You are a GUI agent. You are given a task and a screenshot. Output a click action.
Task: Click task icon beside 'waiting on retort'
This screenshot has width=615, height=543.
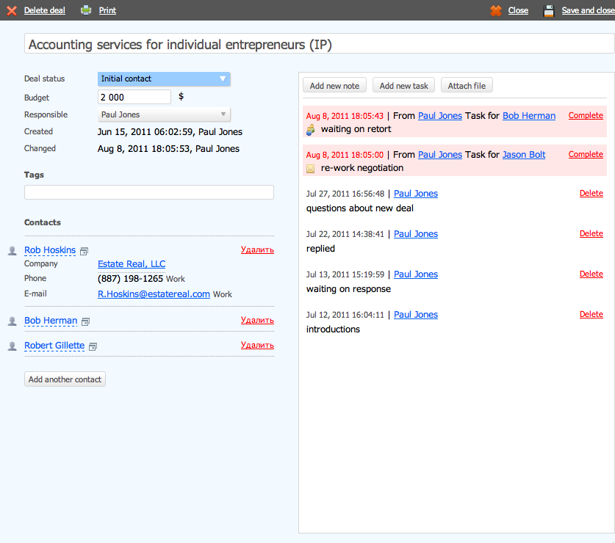(x=311, y=130)
